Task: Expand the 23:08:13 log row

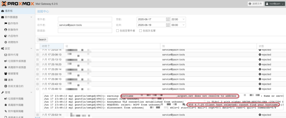Action: (x=38, y=55)
